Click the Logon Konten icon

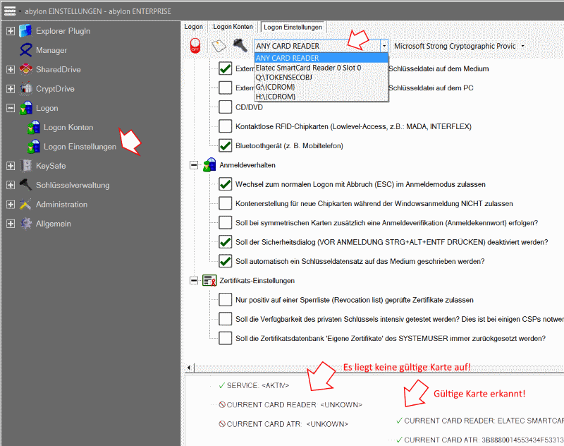point(33,127)
